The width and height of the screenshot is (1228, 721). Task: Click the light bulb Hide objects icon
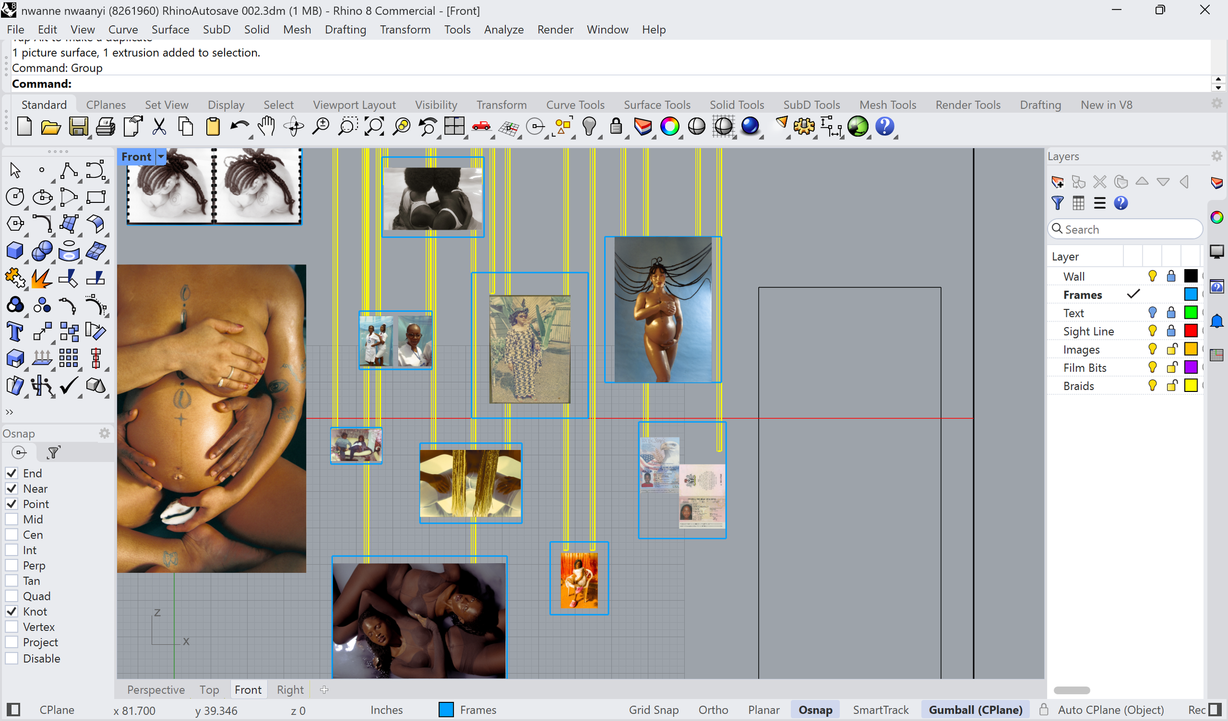click(589, 127)
